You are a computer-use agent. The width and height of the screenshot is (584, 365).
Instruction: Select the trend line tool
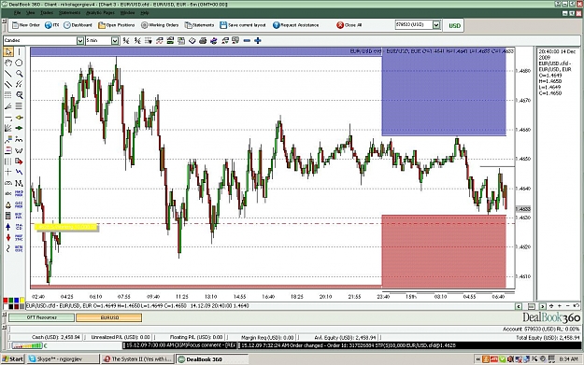coord(8,74)
